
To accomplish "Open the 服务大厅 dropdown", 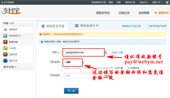I will [x=158, y=2].
